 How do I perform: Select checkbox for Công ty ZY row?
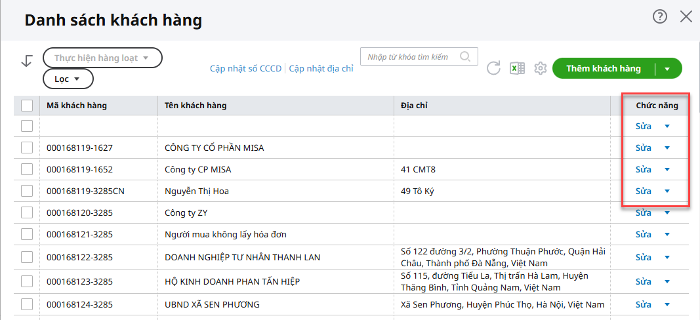[x=27, y=212]
